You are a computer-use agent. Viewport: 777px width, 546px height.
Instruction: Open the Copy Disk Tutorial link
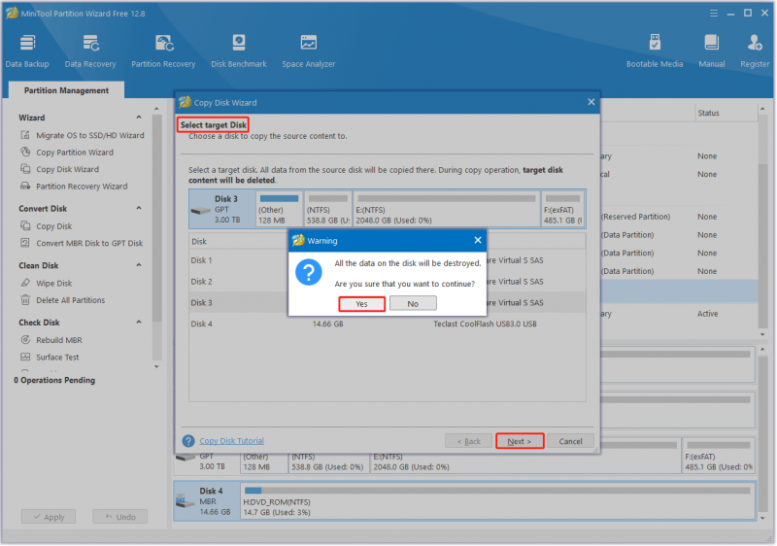click(231, 441)
